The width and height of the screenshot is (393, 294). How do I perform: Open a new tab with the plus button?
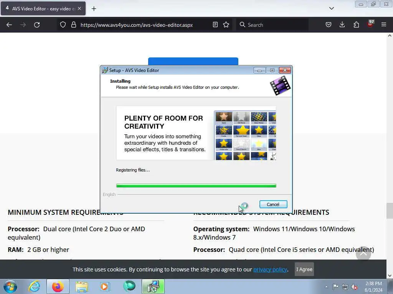tap(94, 9)
